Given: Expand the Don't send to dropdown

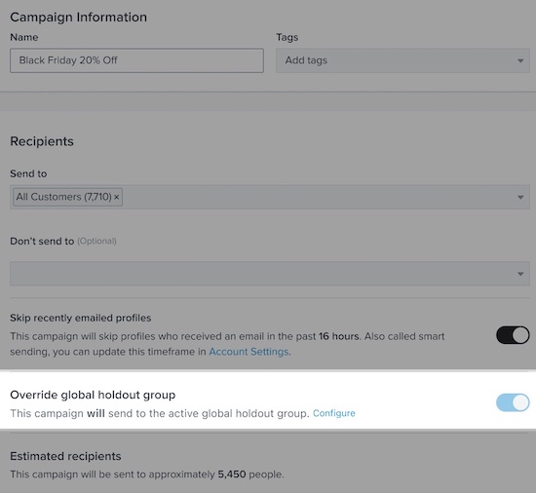Looking at the screenshot, I should click(520, 274).
